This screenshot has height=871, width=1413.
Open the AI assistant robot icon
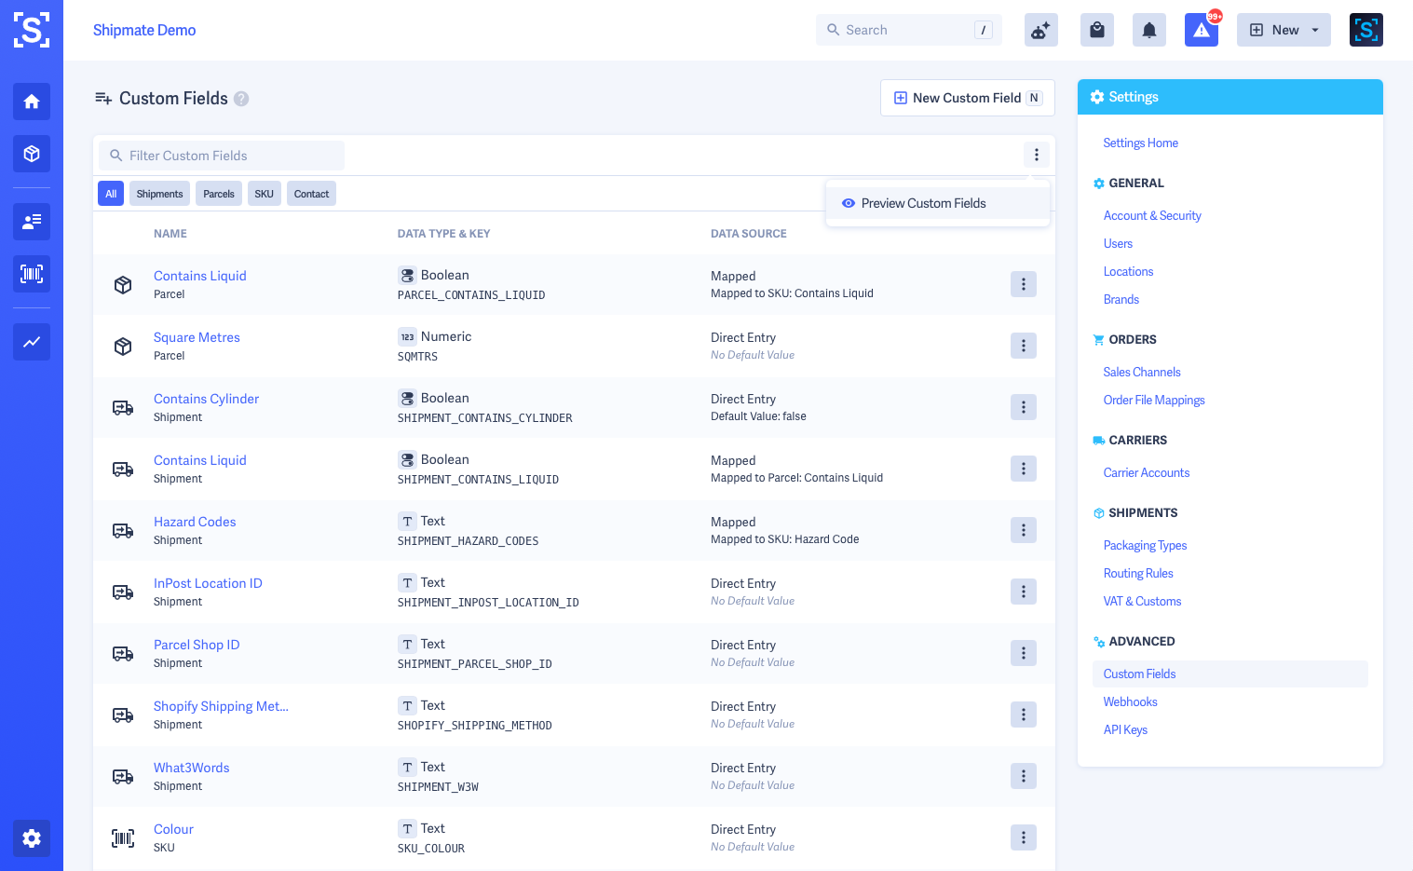pos(1041,30)
